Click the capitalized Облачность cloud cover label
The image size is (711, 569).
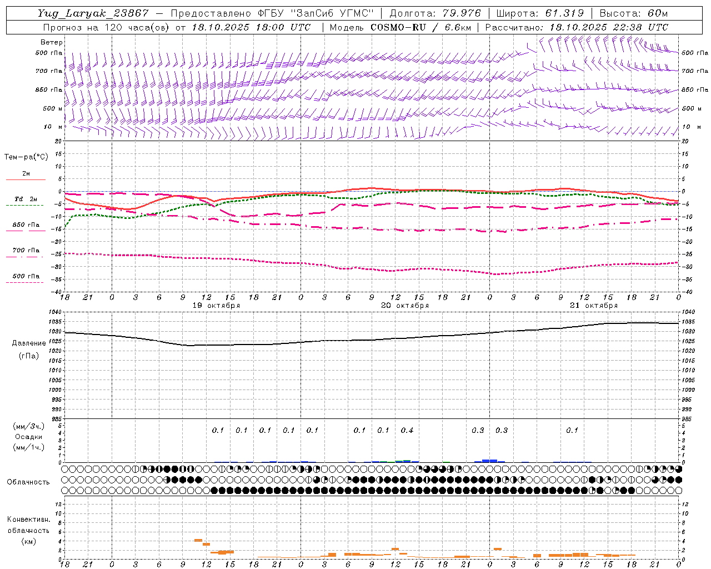click(x=28, y=482)
